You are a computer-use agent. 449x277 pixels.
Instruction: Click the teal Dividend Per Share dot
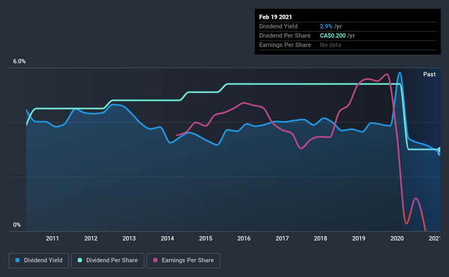80,260
